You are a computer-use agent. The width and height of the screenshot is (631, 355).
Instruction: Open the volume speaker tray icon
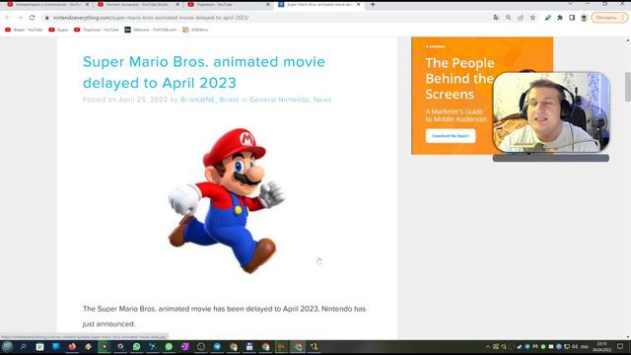575,346
